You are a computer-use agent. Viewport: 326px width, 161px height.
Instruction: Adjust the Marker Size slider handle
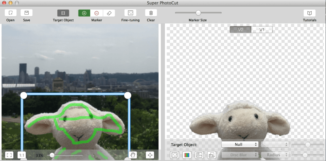(198, 13)
